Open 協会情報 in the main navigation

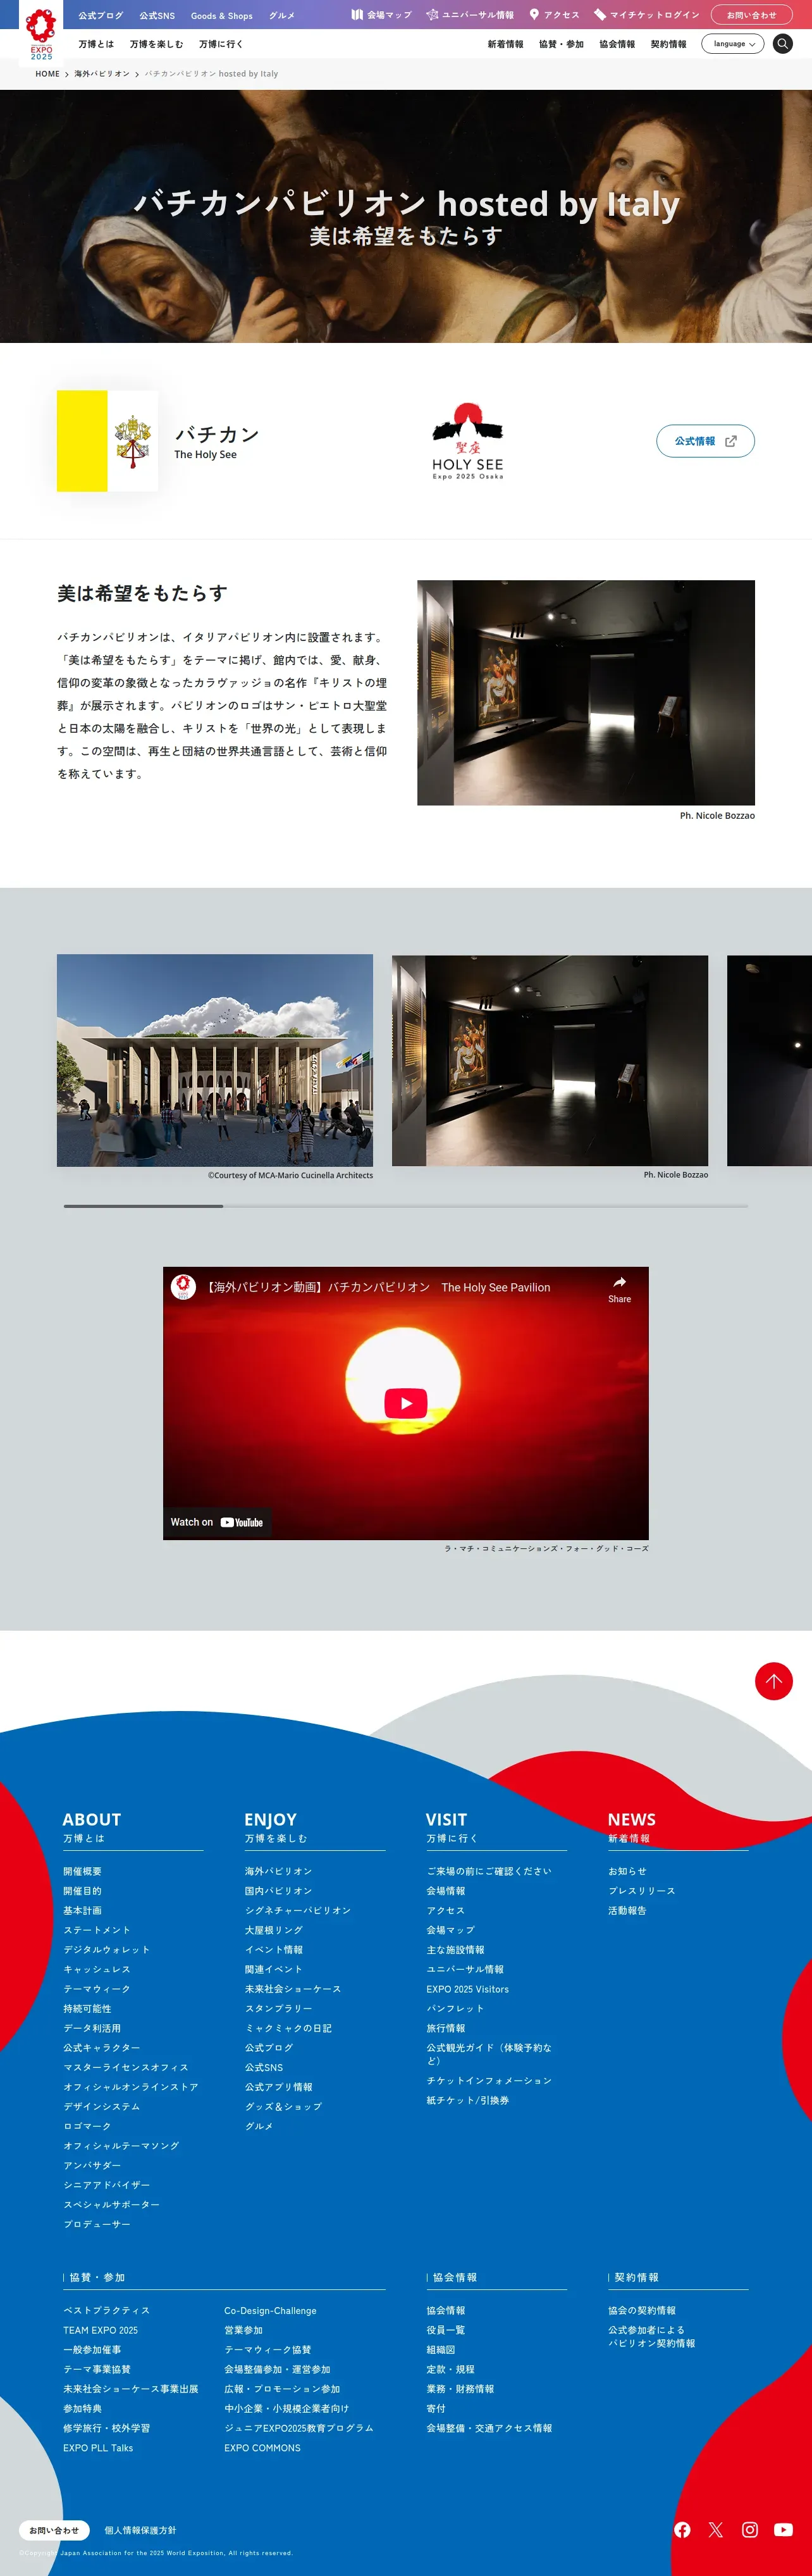click(617, 44)
